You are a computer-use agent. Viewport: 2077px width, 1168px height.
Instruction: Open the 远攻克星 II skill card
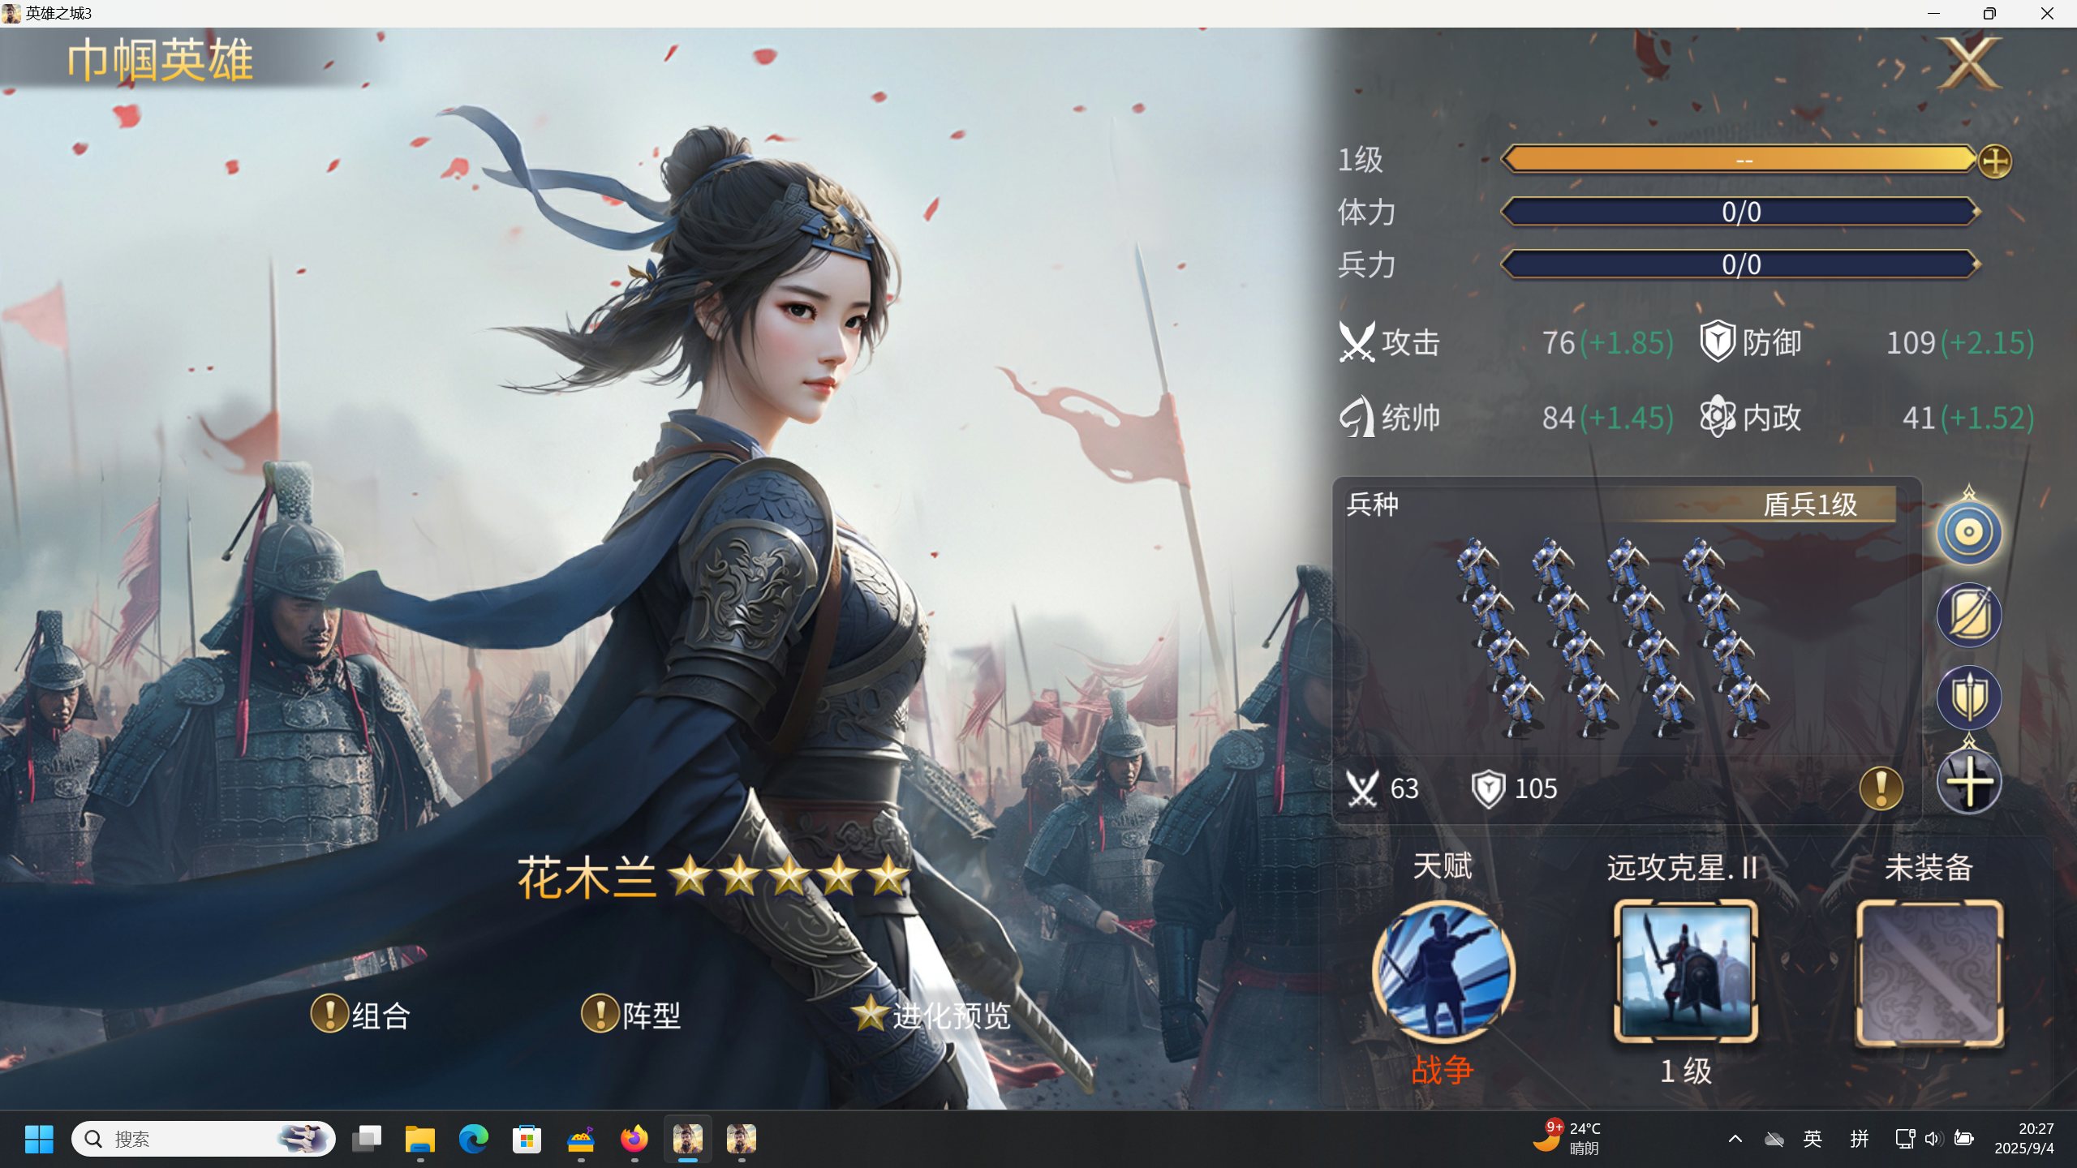click(1686, 971)
